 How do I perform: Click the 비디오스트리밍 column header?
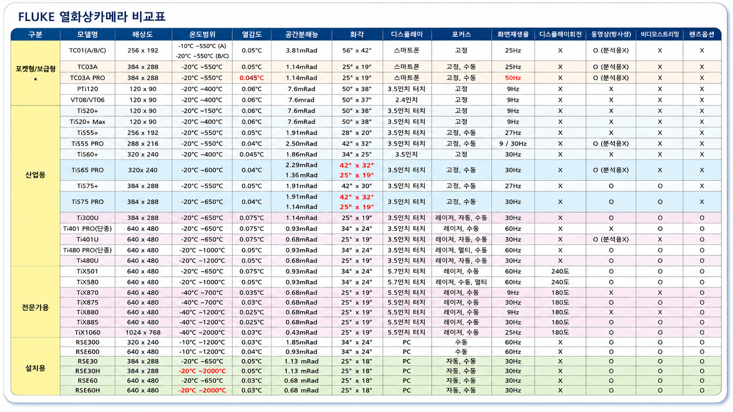659,34
